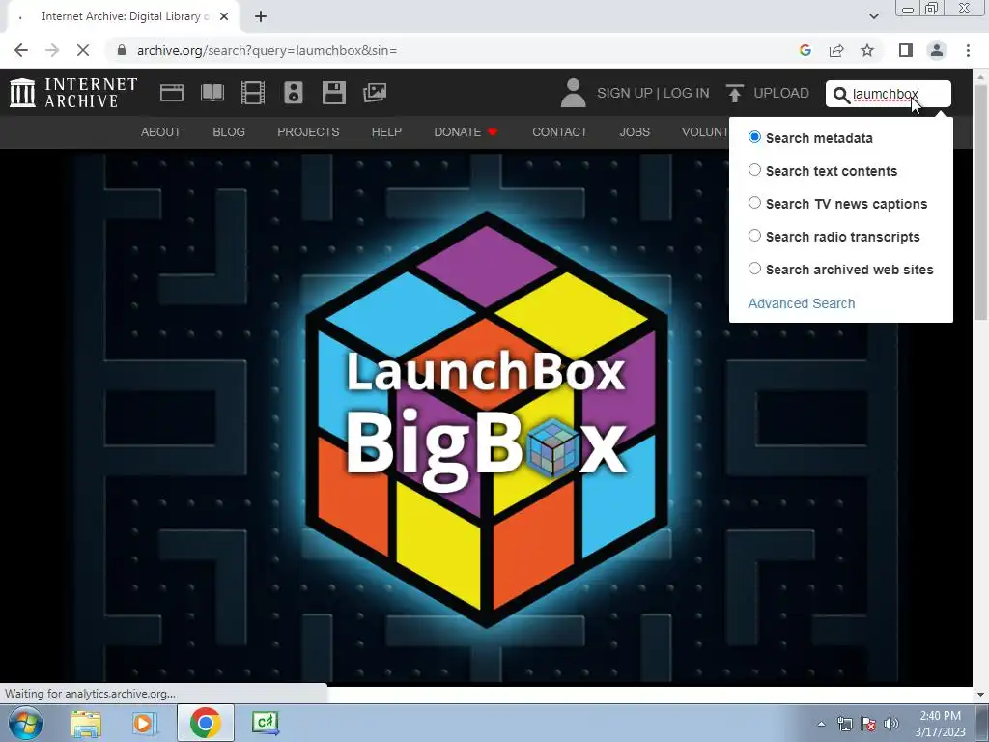Click the Chrome taskbar icon

tap(205, 723)
